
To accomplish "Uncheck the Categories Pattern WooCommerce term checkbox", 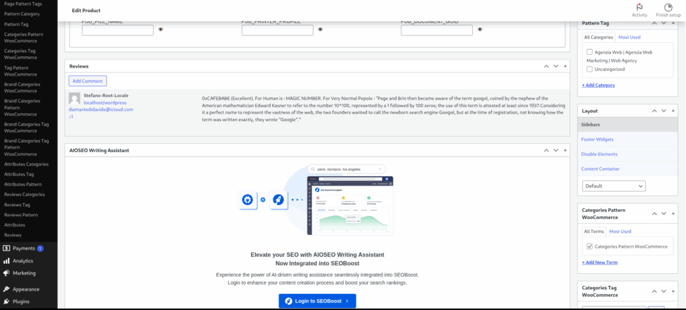I will coord(590,246).
